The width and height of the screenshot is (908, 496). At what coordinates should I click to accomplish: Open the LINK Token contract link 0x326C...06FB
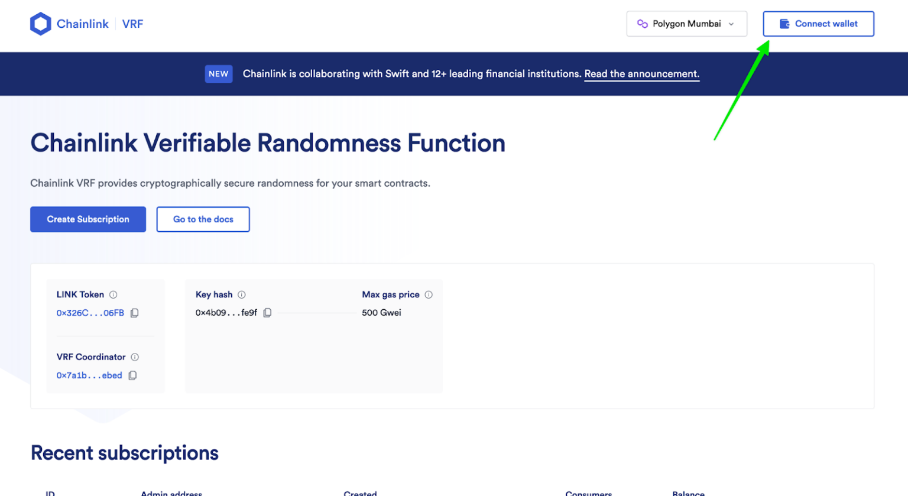90,313
